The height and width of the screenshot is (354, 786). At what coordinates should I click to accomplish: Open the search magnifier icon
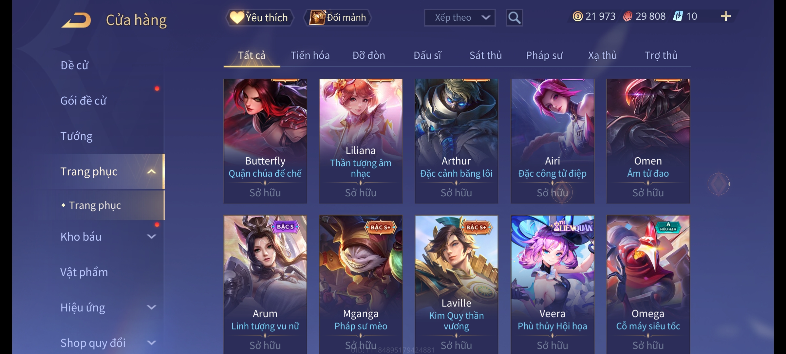point(514,18)
